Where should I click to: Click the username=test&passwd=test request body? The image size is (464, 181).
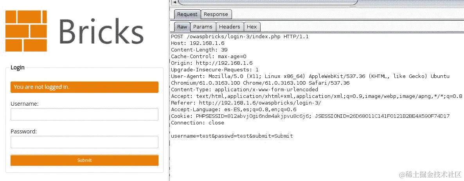[x=232, y=136]
